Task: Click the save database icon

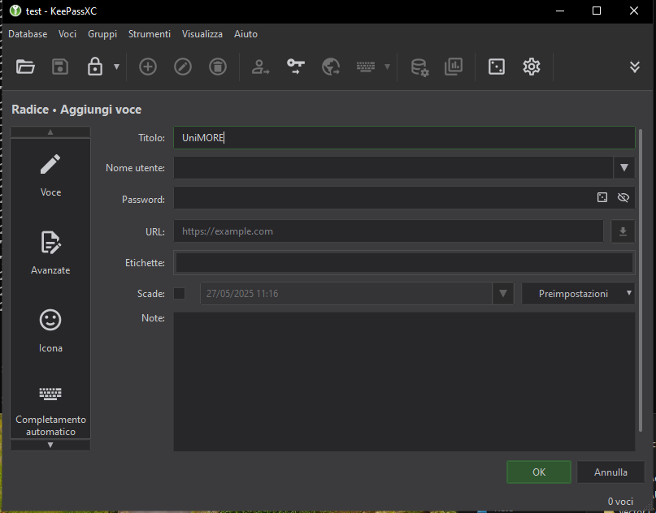Action: pyautogui.click(x=60, y=67)
